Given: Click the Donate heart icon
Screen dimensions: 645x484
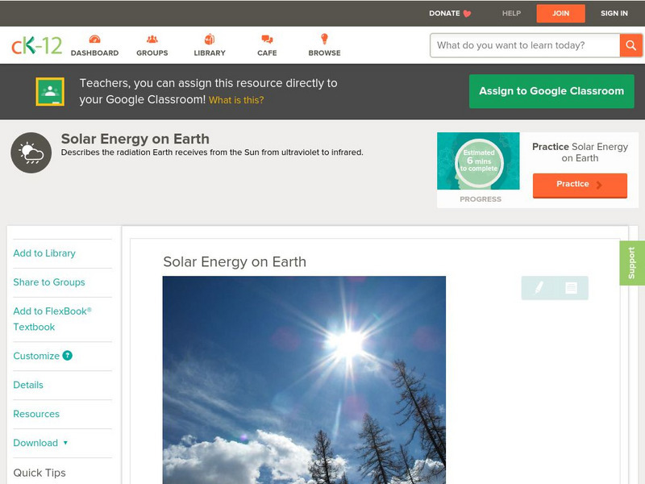Looking at the screenshot, I should (x=467, y=14).
